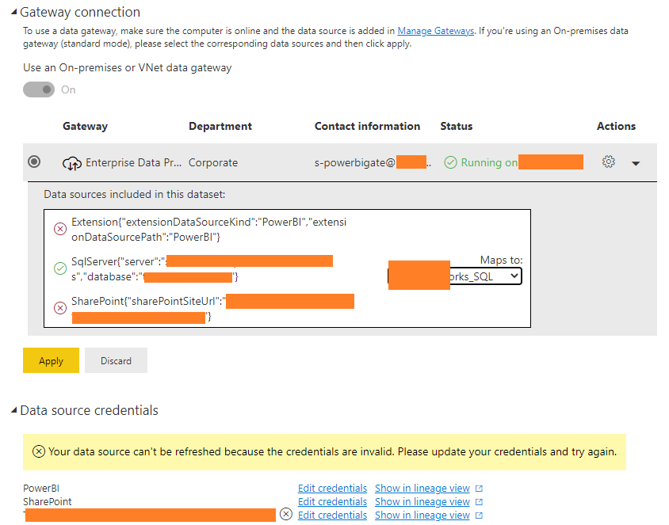The height and width of the screenshot is (525, 669).
Task: Click the Department column header
Action: 220,126
